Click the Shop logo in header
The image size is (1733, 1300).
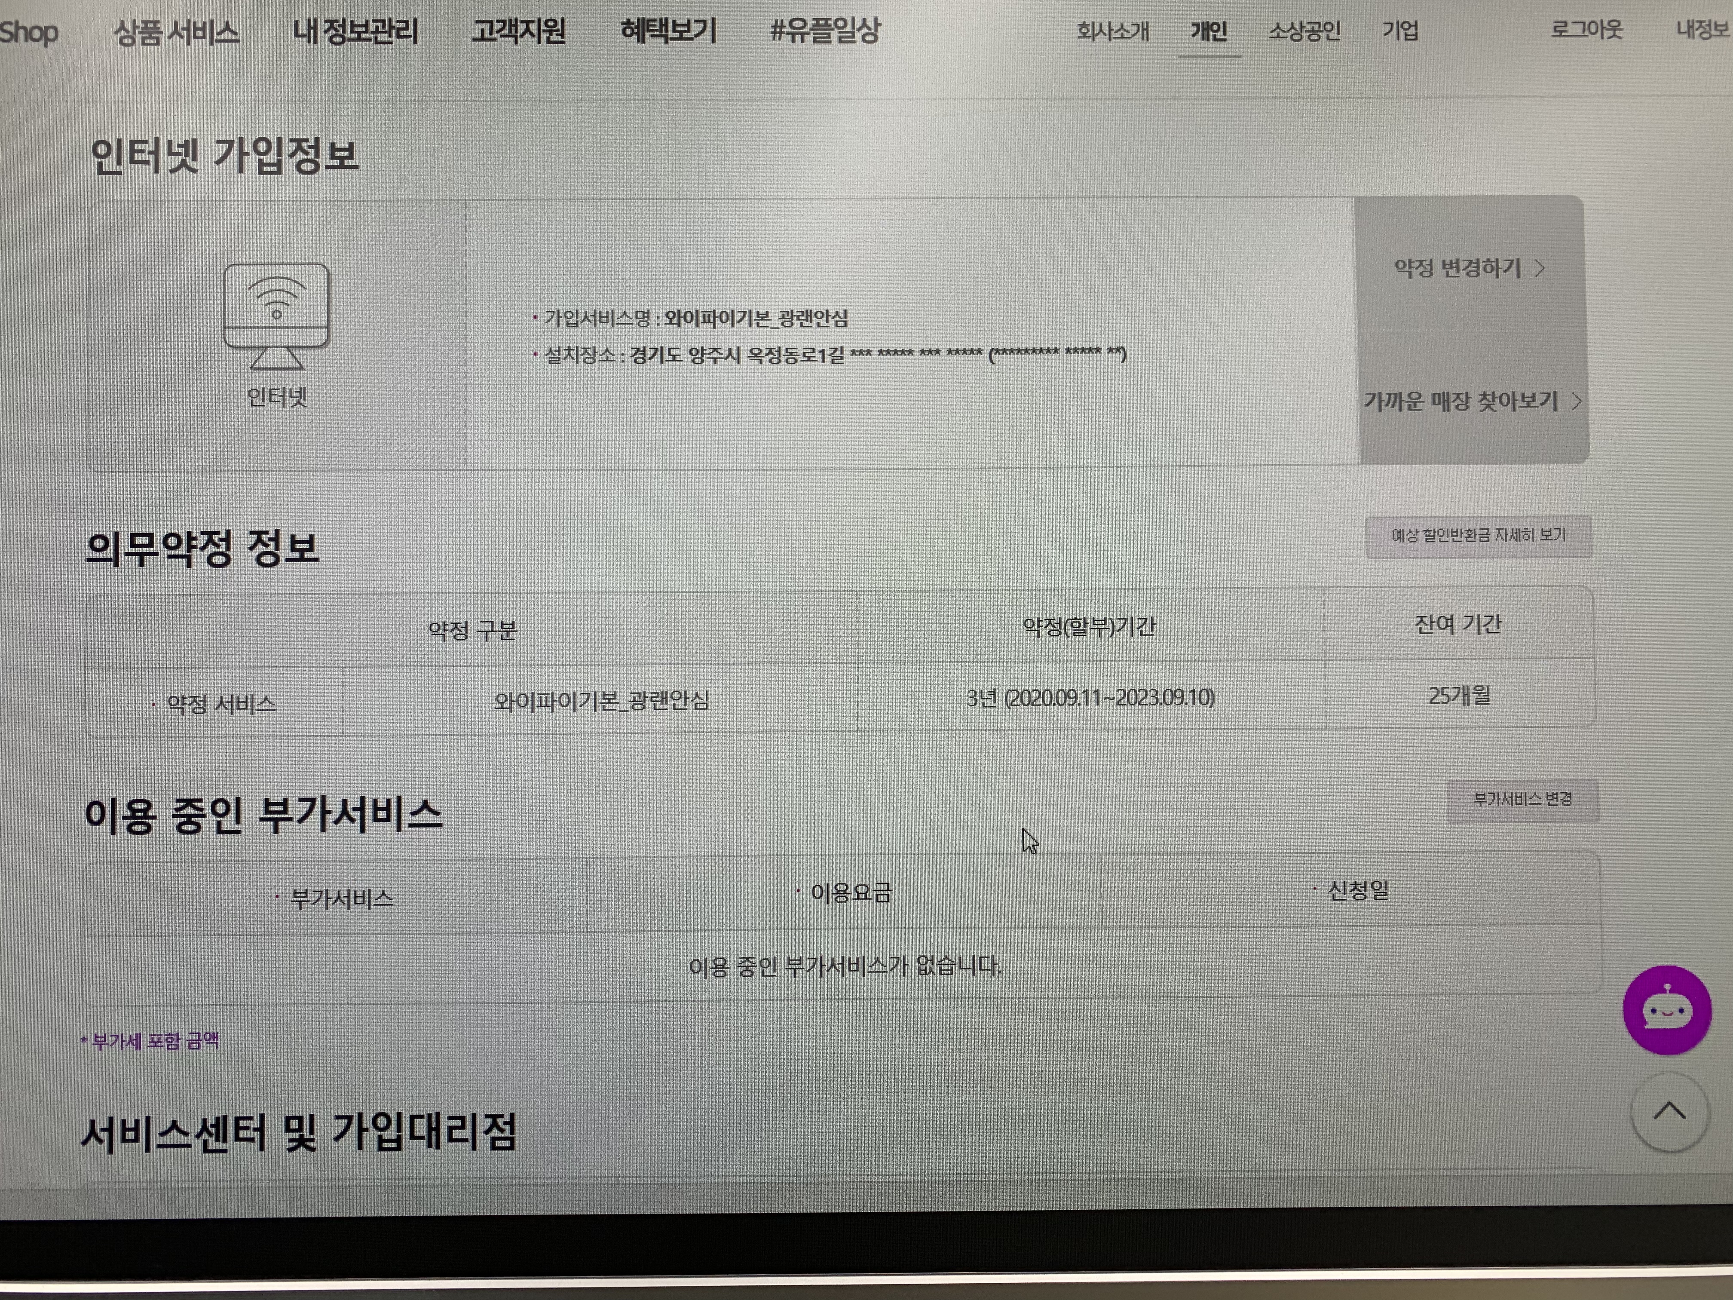(29, 32)
